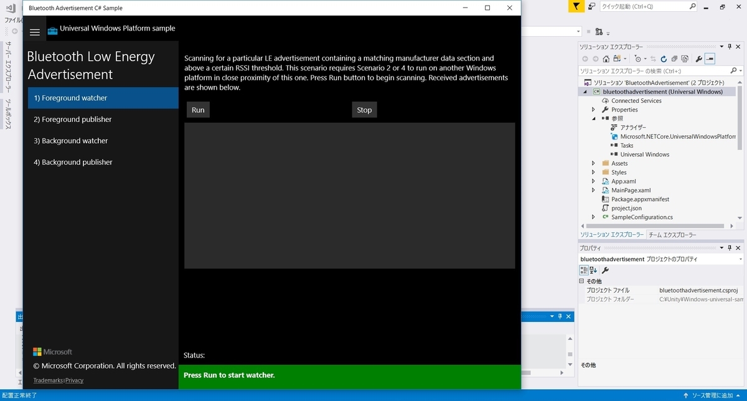Screen dimensions: 747x401
Task: Click ソース管理に追加 in the status bar
Action: [714, 395]
